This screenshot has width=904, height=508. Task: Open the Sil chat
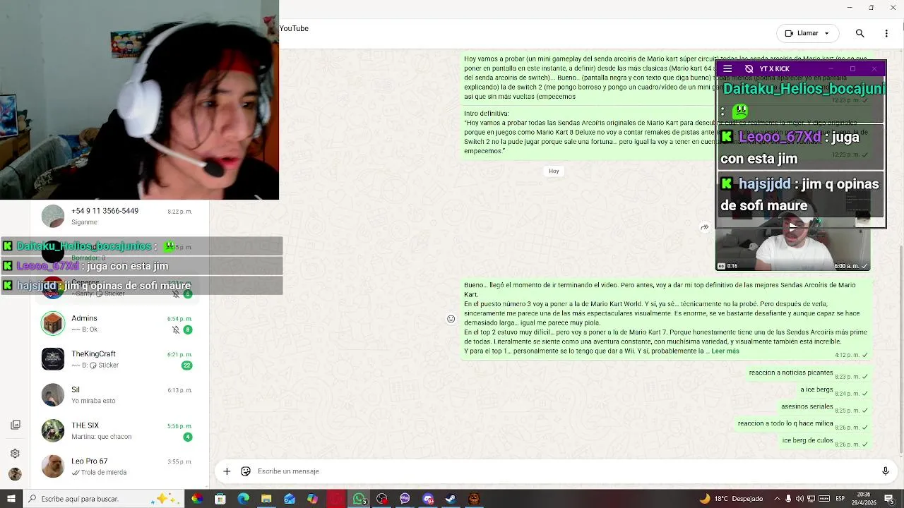117,395
